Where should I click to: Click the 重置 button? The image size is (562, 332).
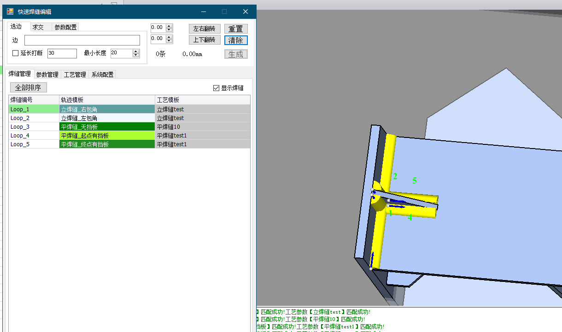[236, 29]
